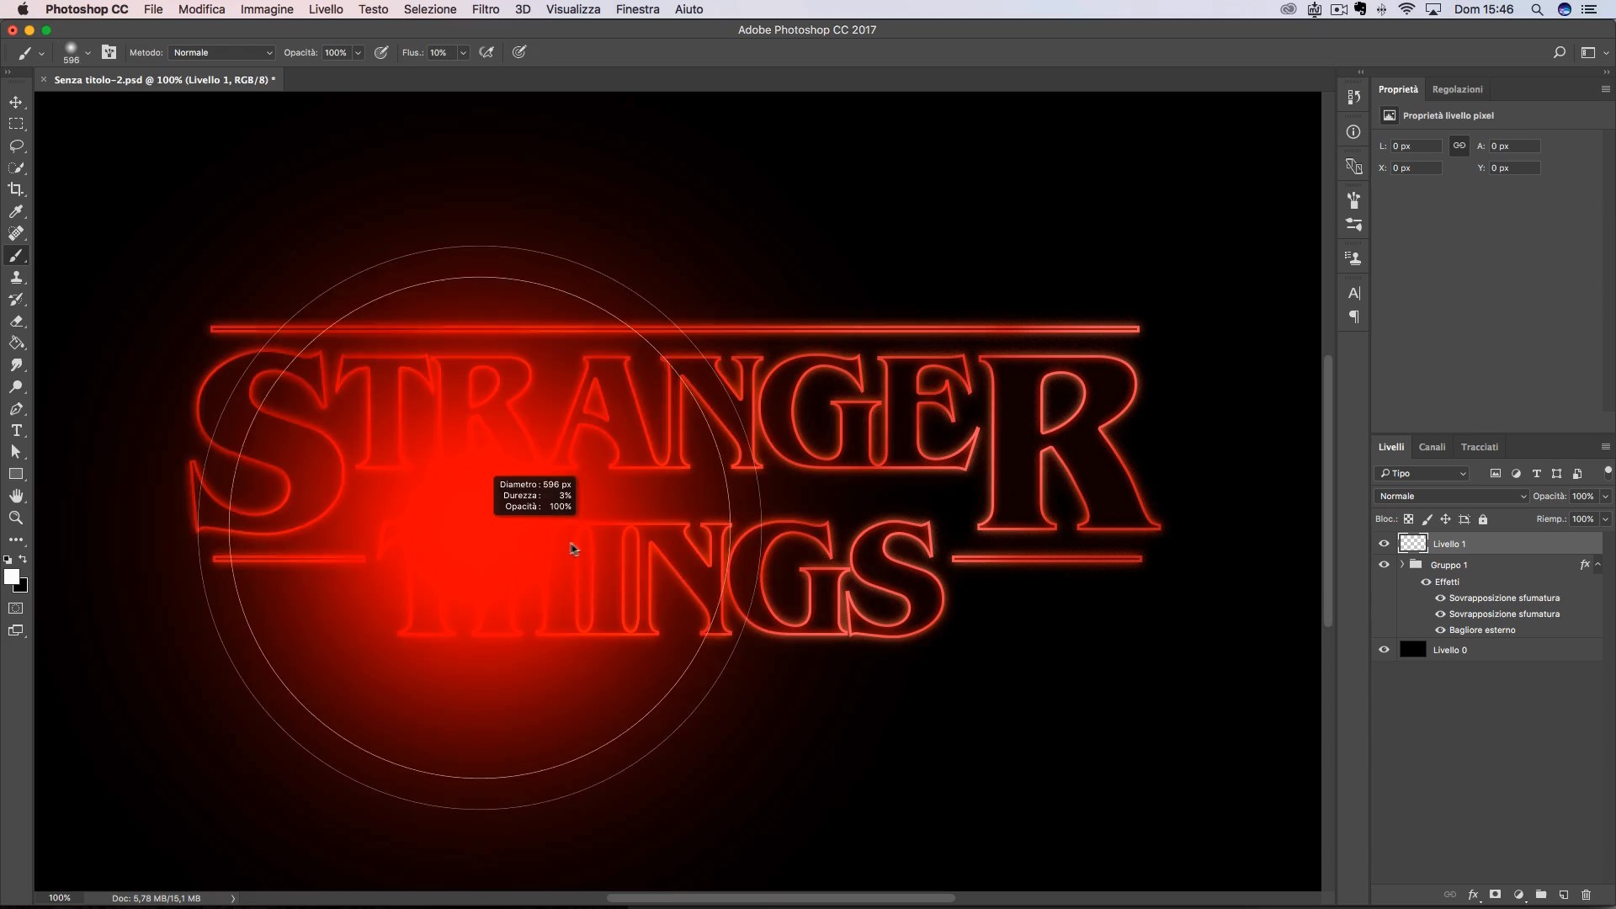
Task: Select the Dodge tool
Action: pyautogui.click(x=16, y=387)
